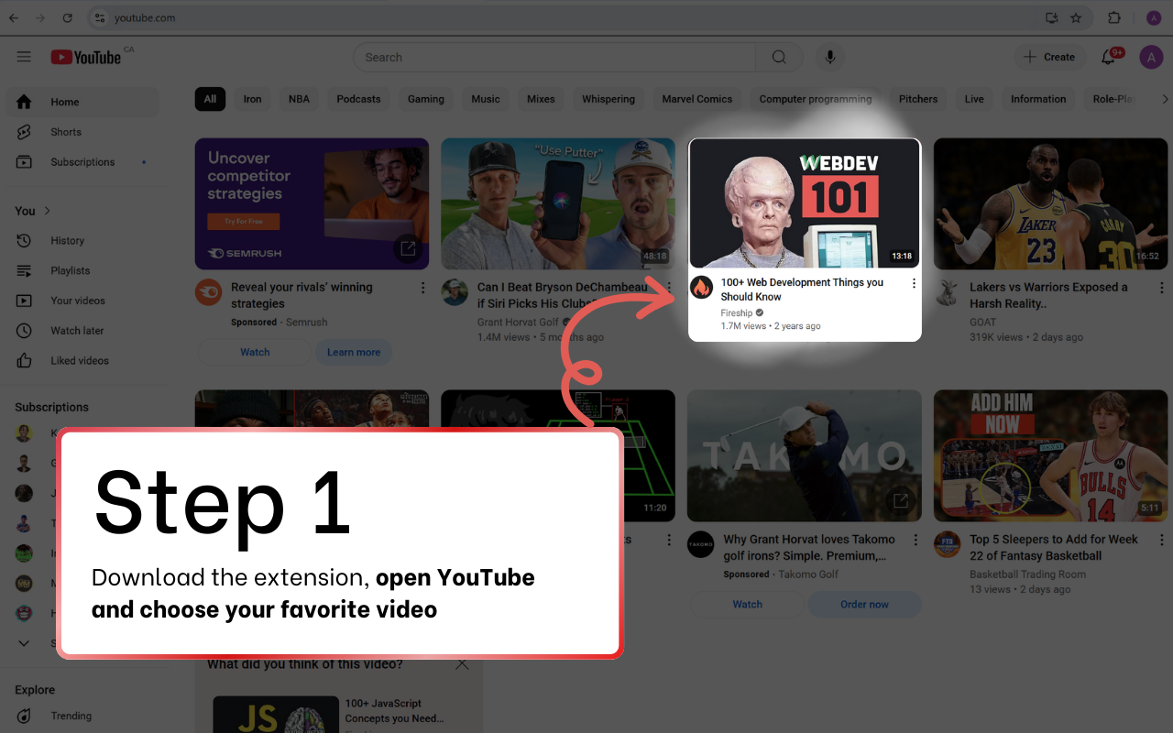
Task: Select the Computer programming filter chip
Action: pyautogui.click(x=816, y=99)
